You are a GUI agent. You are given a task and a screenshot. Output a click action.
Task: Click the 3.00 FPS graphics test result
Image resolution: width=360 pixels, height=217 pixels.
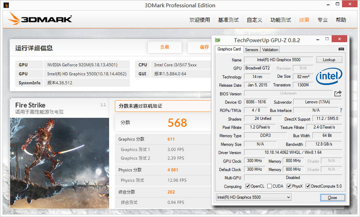tap(175, 150)
